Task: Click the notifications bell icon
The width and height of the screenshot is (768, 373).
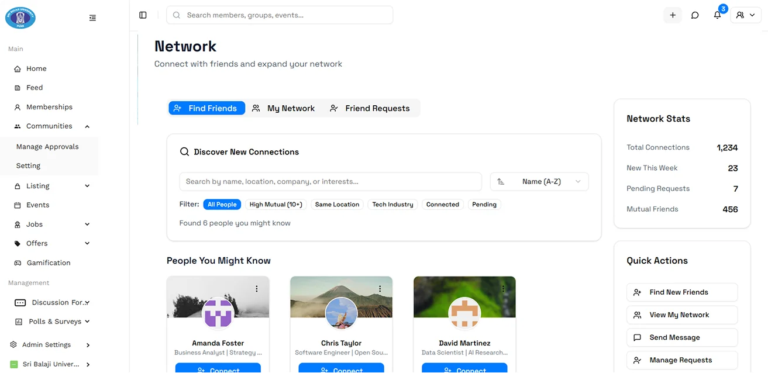Action: coord(717,15)
